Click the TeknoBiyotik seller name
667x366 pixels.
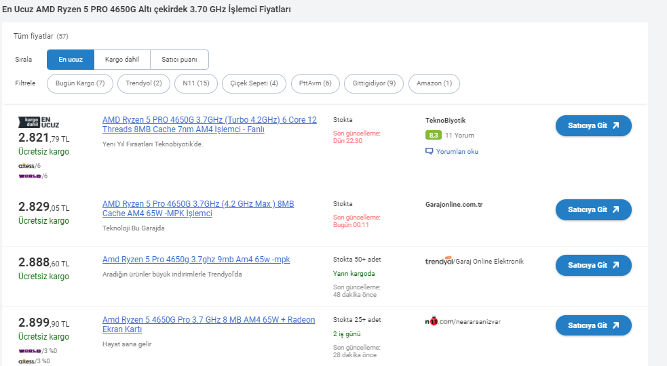(x=445, y=120)
